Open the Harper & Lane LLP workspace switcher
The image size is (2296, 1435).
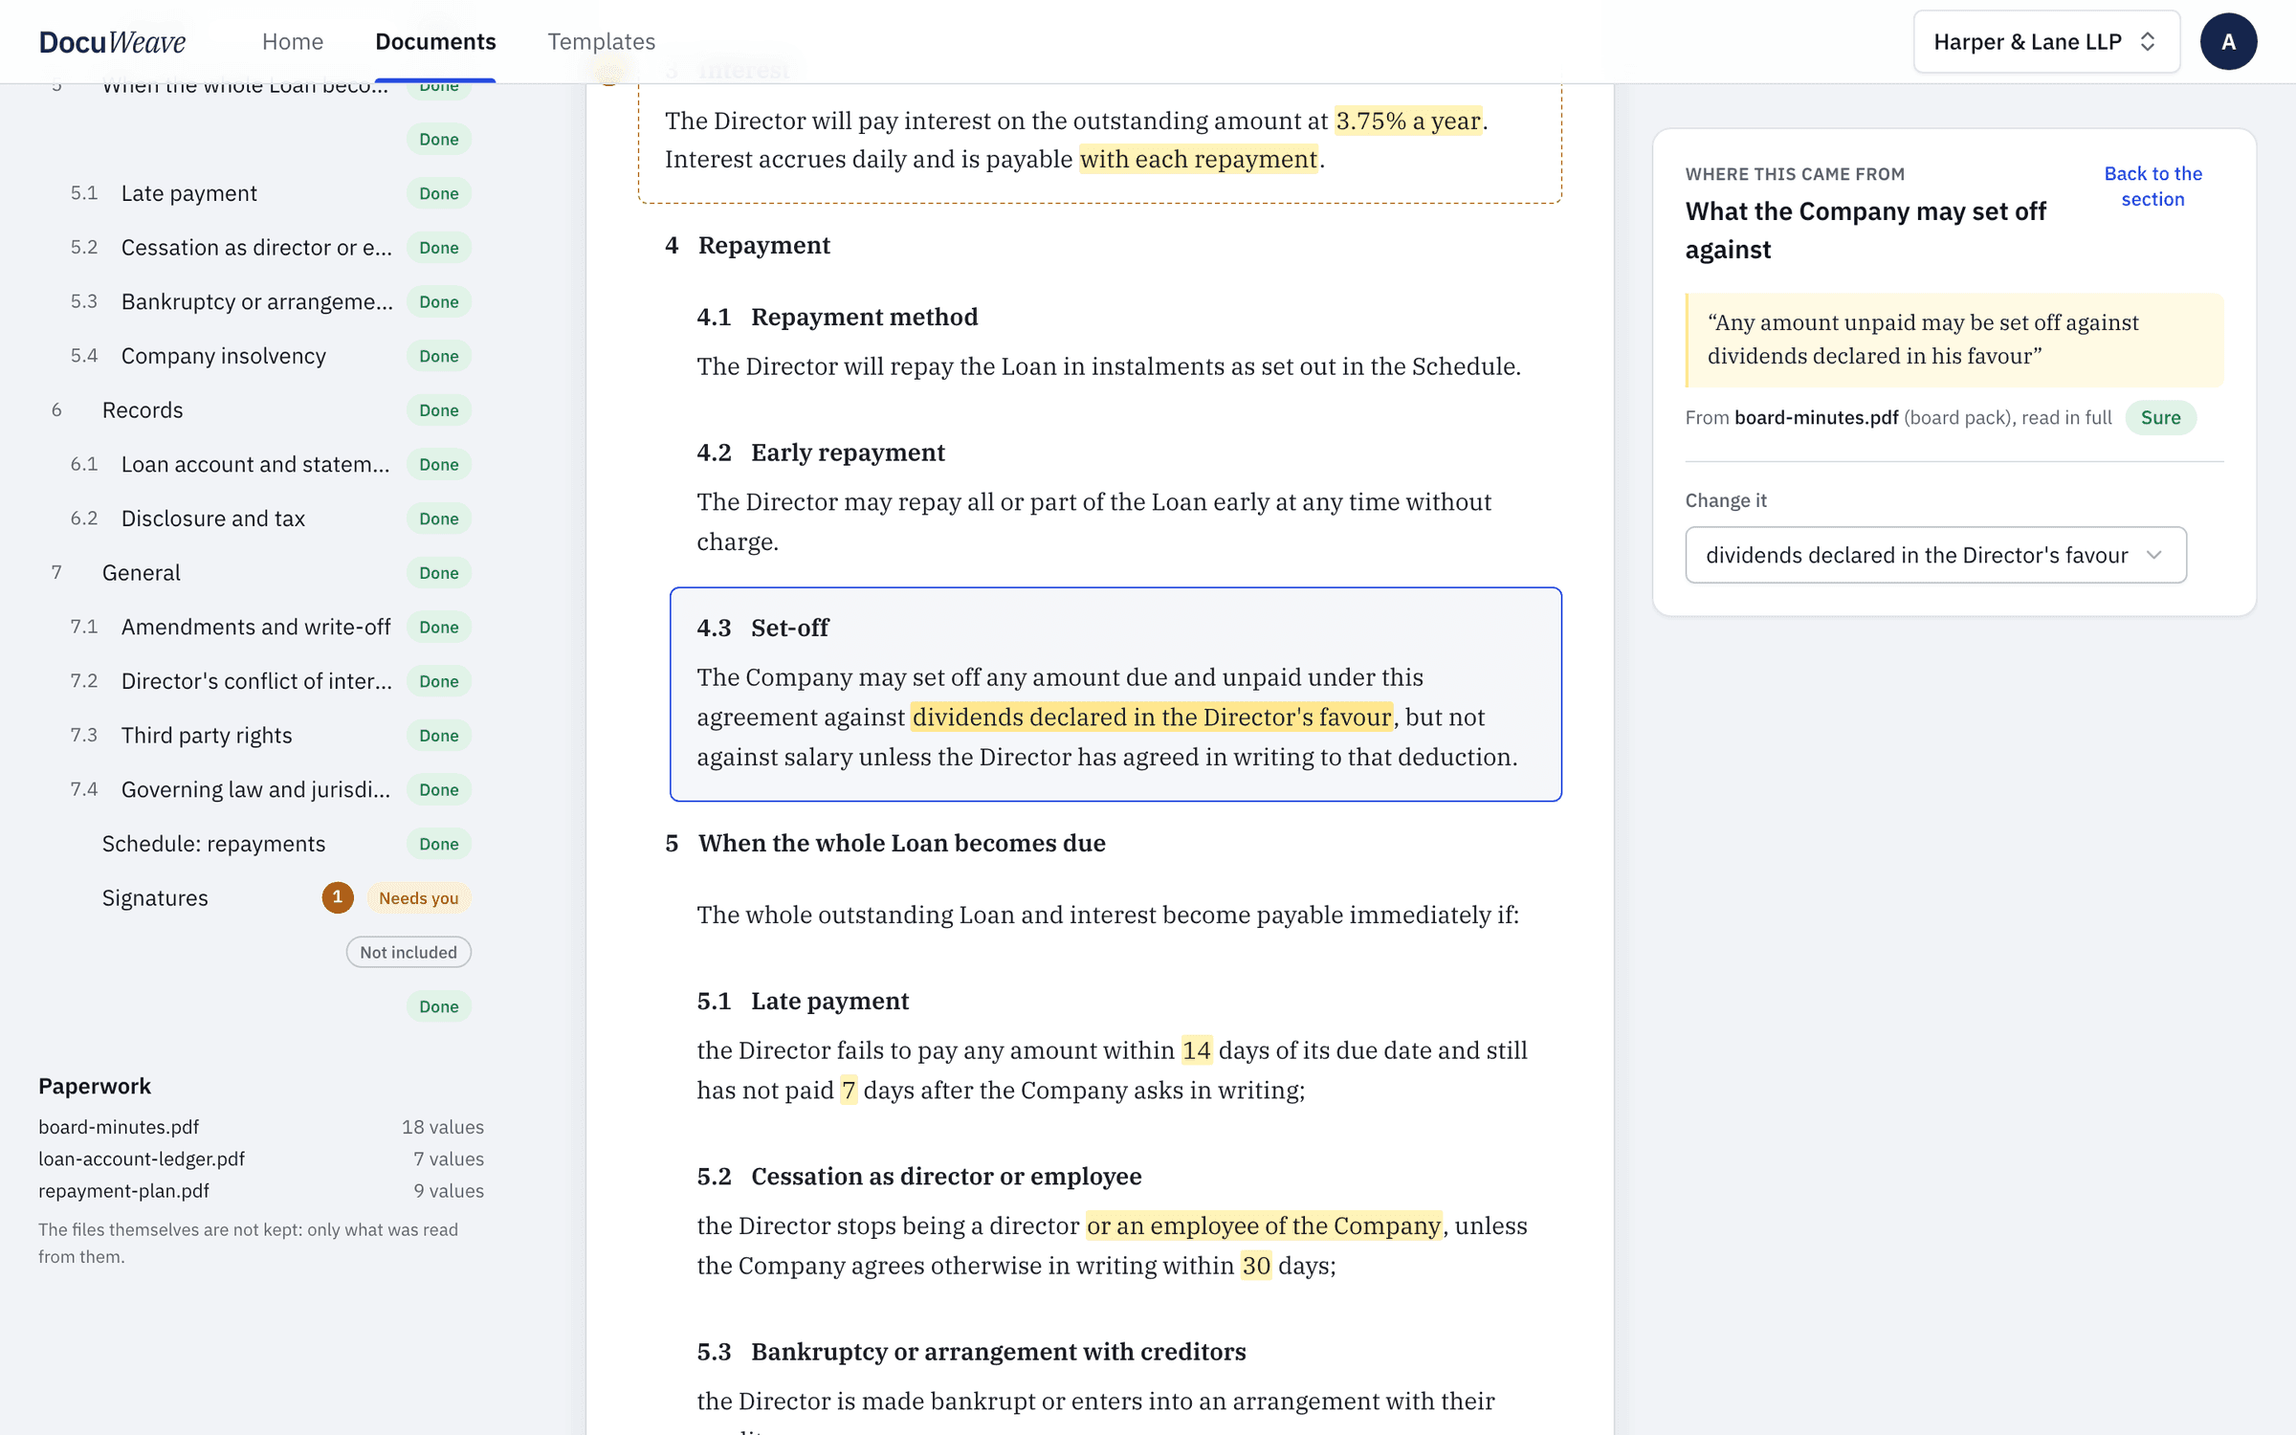click(2046, 41)
